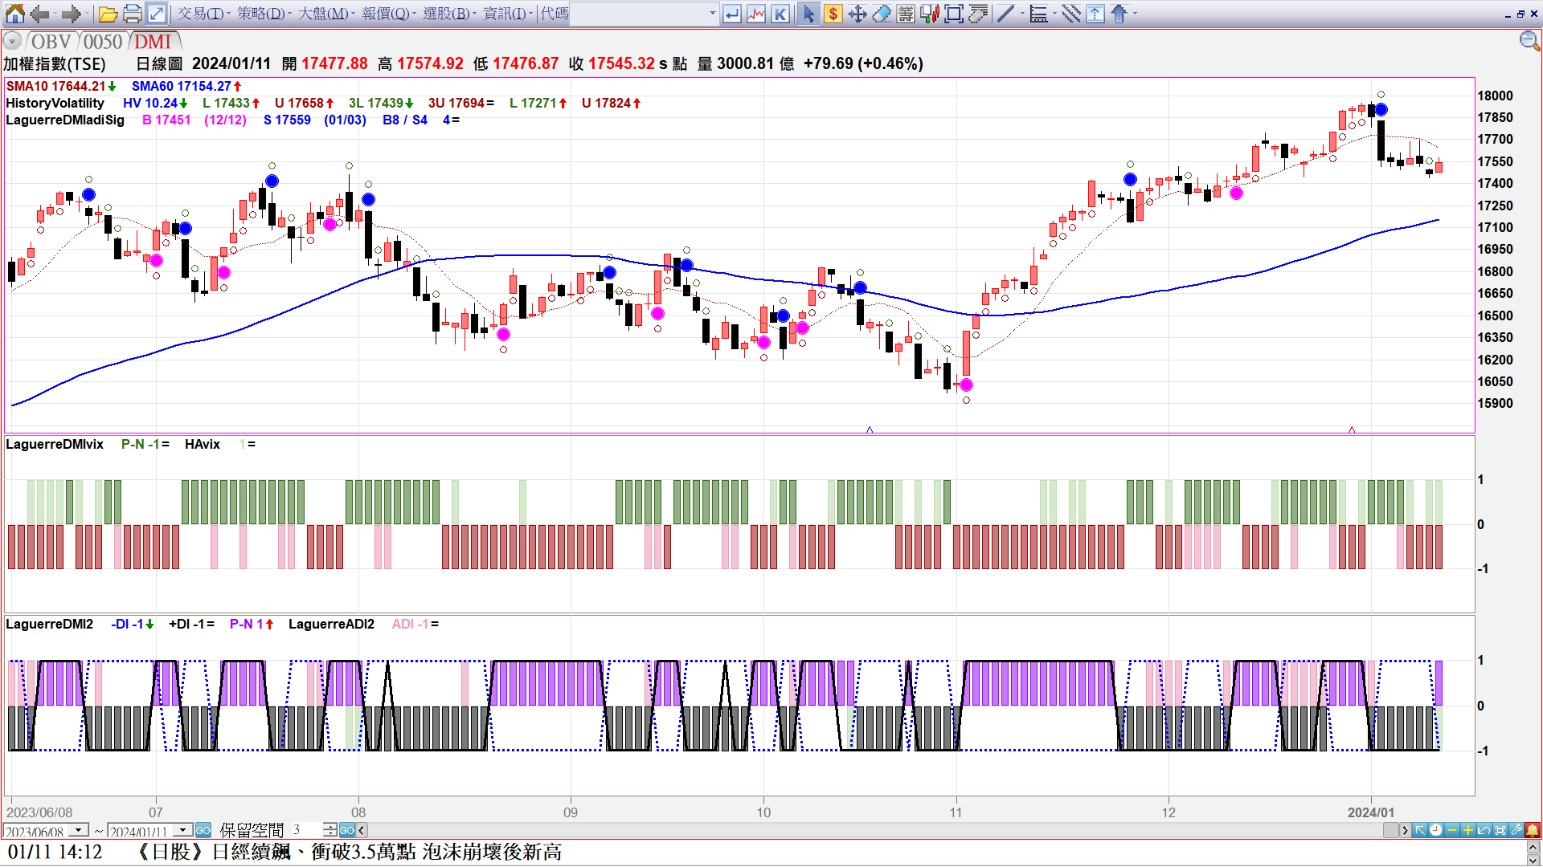Select the draw line tool
Screen dimensions: 1543x867
[1005, 14]
